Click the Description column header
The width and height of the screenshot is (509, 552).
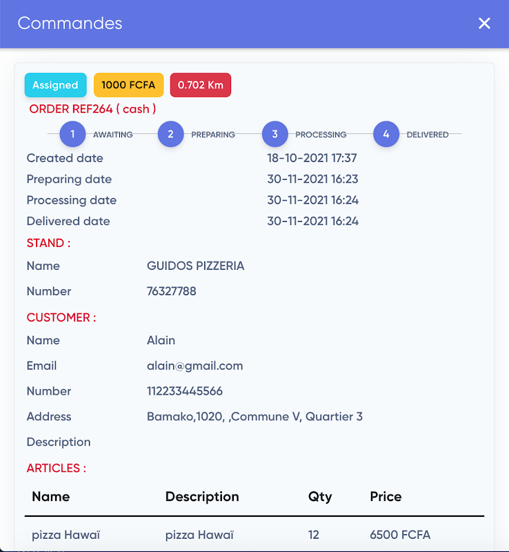coord(202,497)
